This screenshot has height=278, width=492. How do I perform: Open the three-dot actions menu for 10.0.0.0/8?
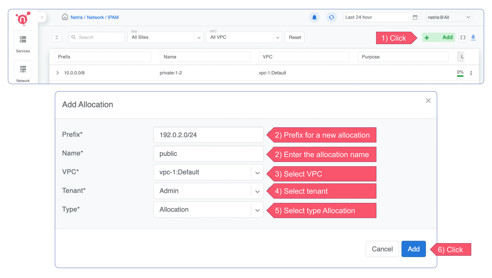pyautogui.click(x=471, y=73)
